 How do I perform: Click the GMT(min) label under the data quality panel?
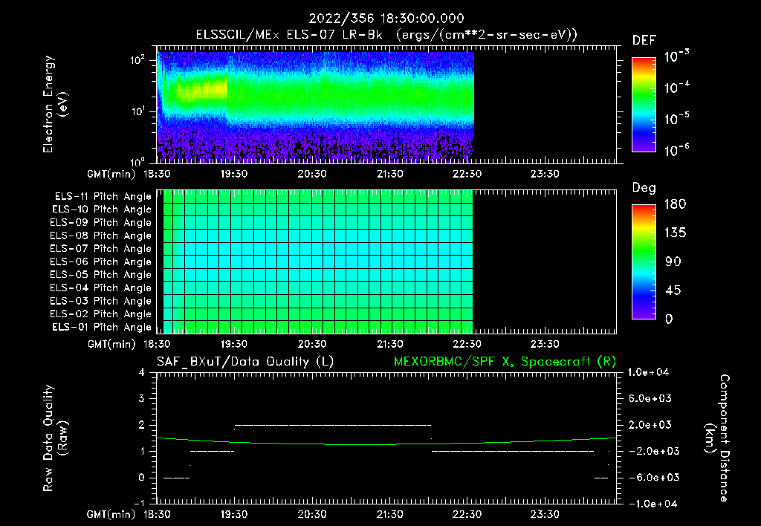(111, 514)
